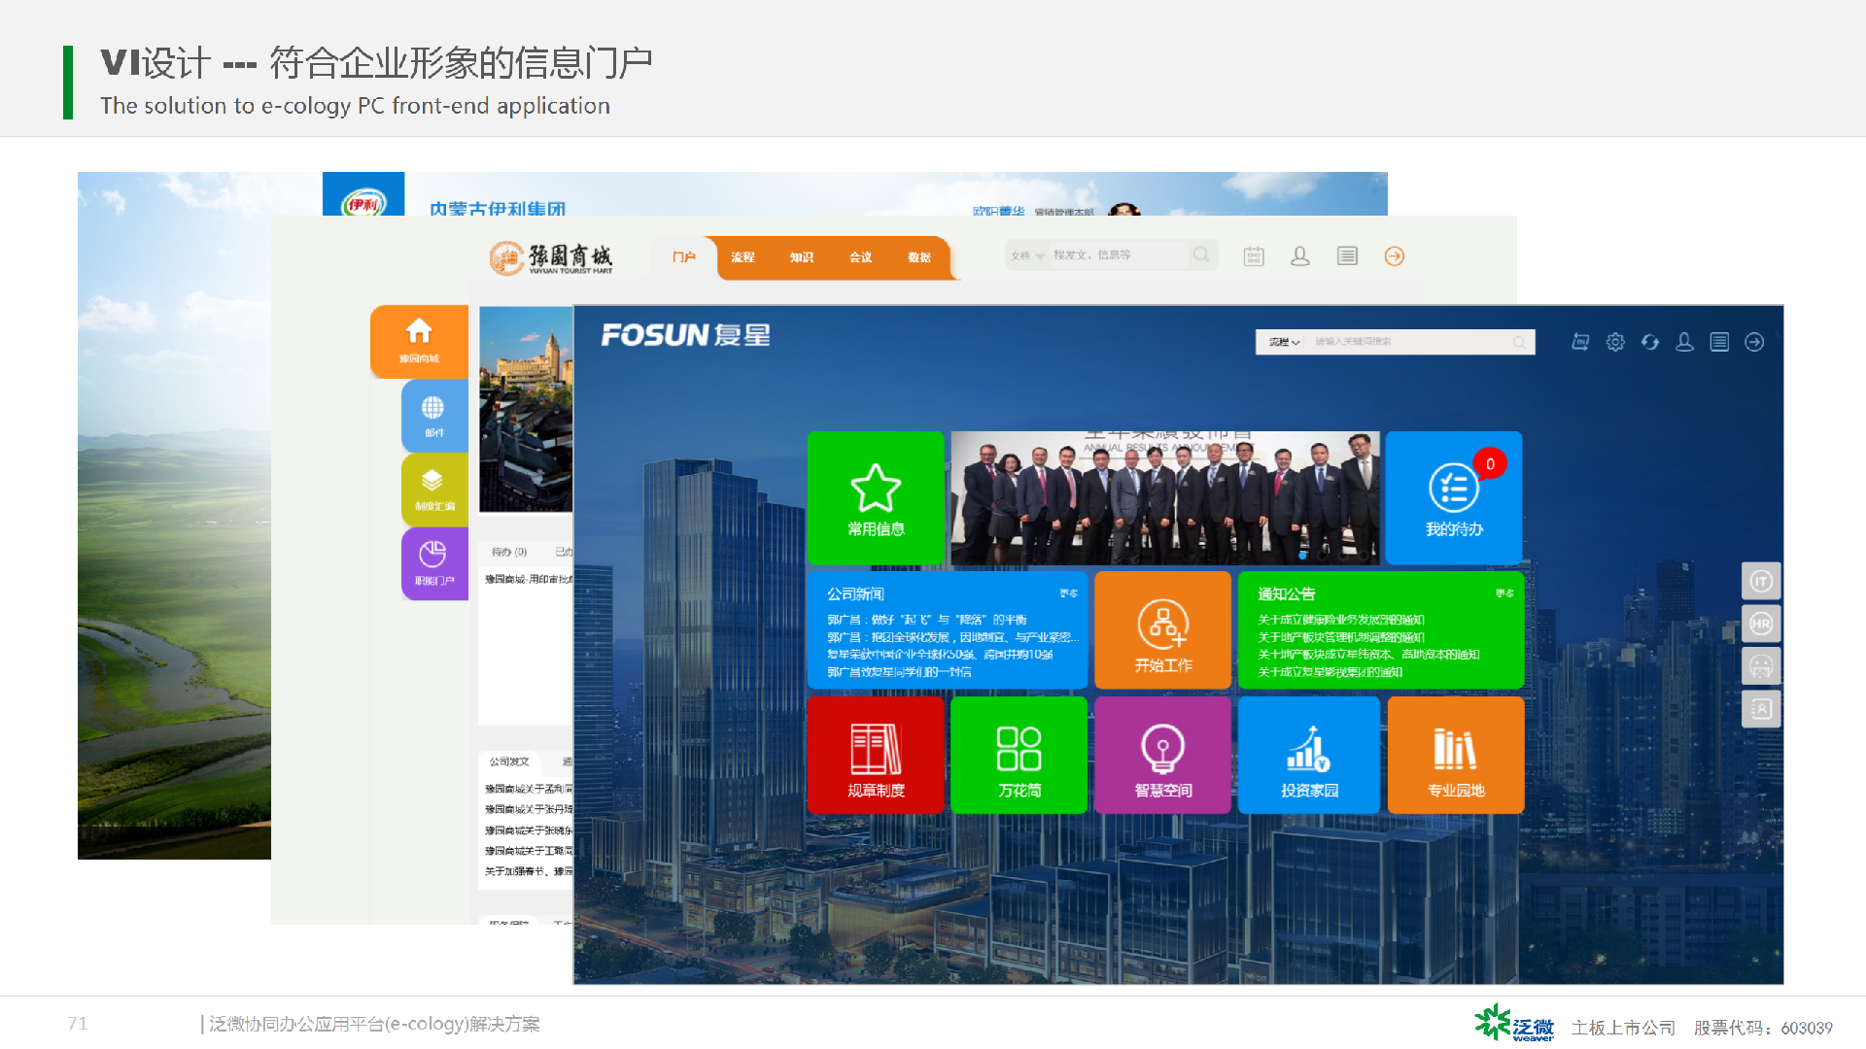The height and width of the screenshot is (1049, 1866).
Task: Open 豫园商城-用印审批 item in Yuyuan list
Action: [x=529, y=579]
